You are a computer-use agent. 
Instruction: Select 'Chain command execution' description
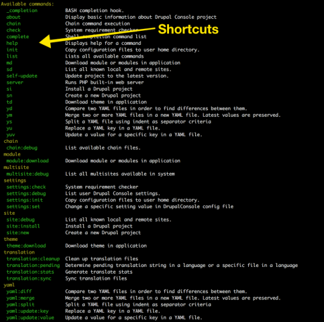tap(97, 23)
